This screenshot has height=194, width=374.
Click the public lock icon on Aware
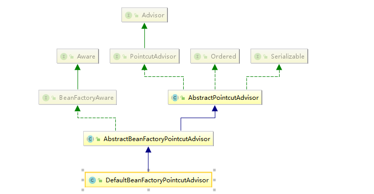tap(71, 57)
